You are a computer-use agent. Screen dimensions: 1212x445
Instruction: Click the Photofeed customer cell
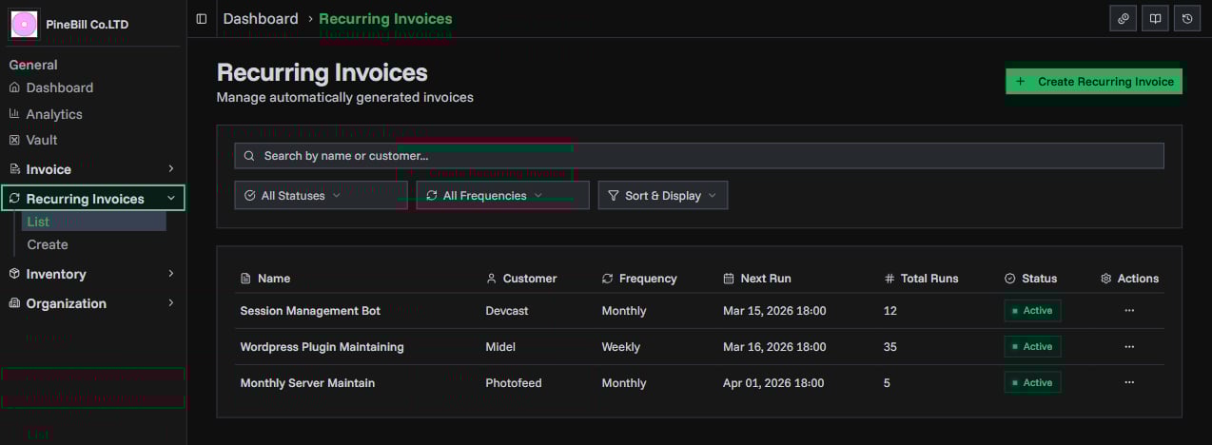514,383
